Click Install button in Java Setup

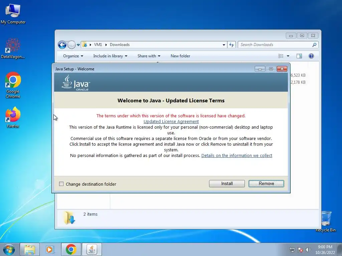click(x=227, y=184)
